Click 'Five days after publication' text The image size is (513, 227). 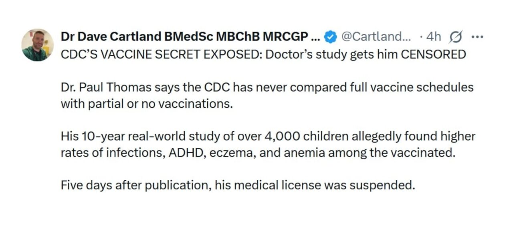pyautogui.click(x=136, y=186)
